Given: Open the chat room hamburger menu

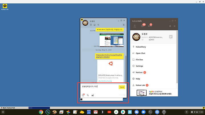Looking at the screenshot, I should tap(124, 25).
